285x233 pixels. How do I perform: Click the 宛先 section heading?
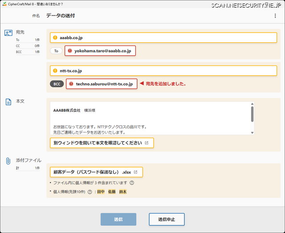coord(20,32)
